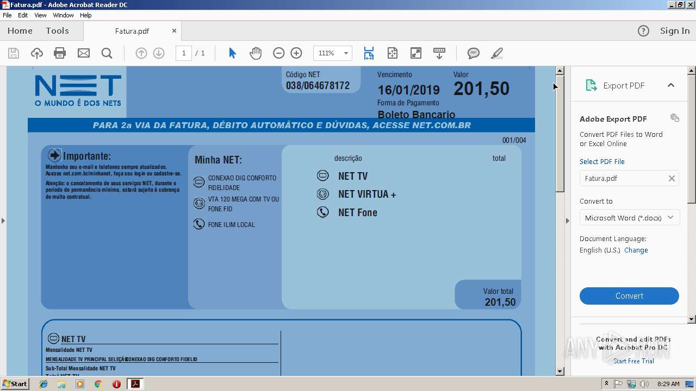Zoom out with minus icon
The height and width of the screenshot is (391, 696).
(279, 53)
